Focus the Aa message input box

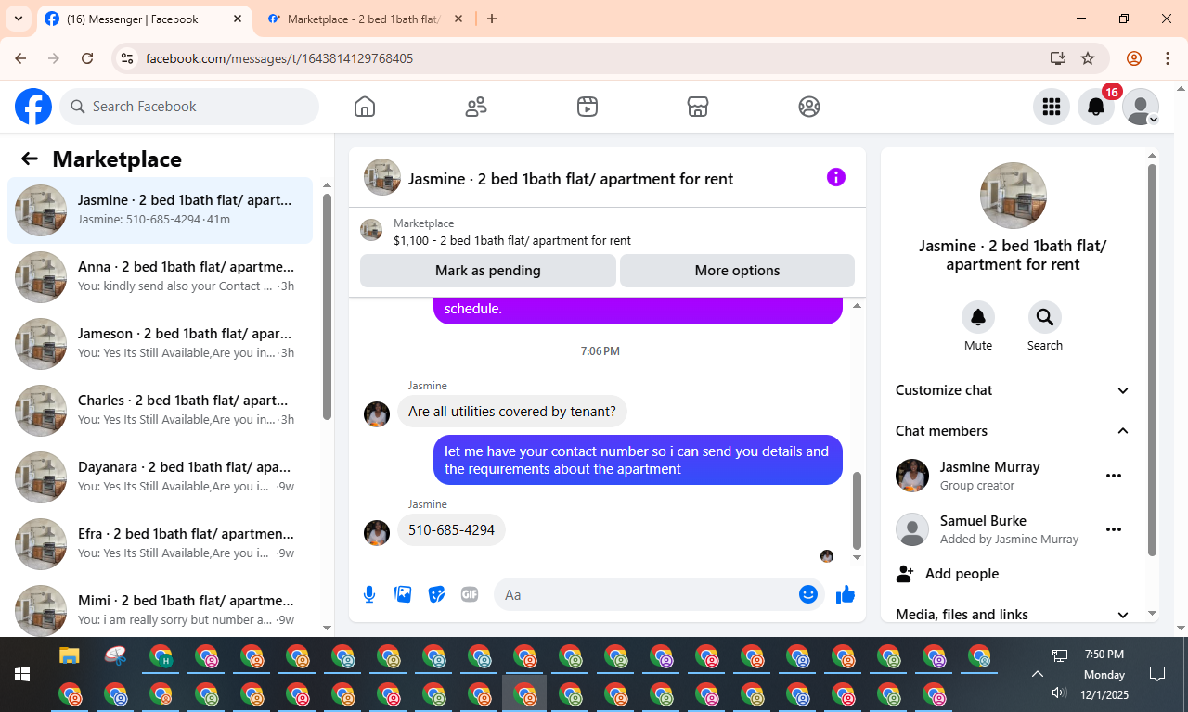point(648,594)
